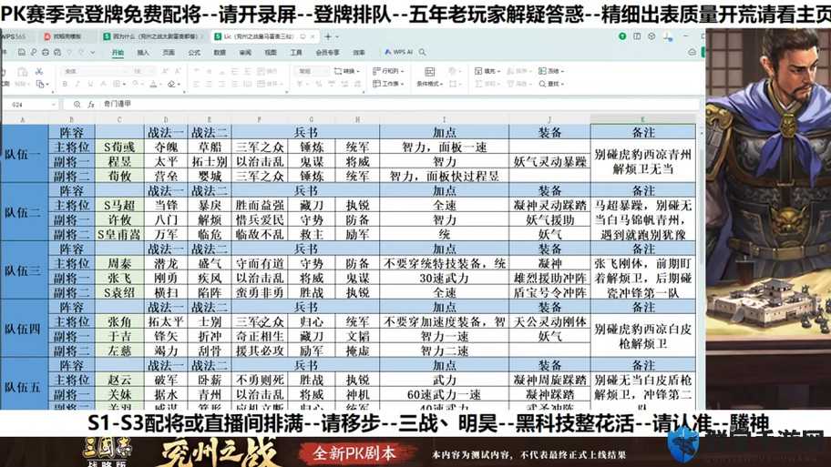
Task: Toggle Italic formatting
Action: (x=77, y=84)
